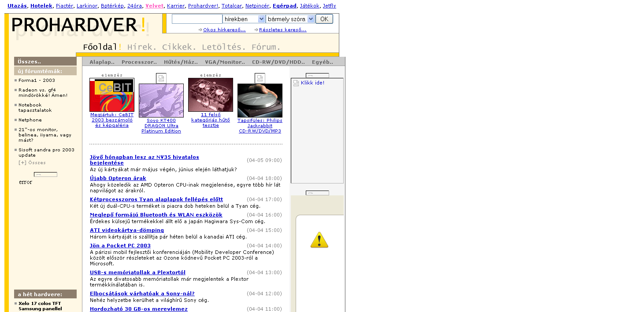
Task: Open Netpincér top link
Action: (257, 6)
